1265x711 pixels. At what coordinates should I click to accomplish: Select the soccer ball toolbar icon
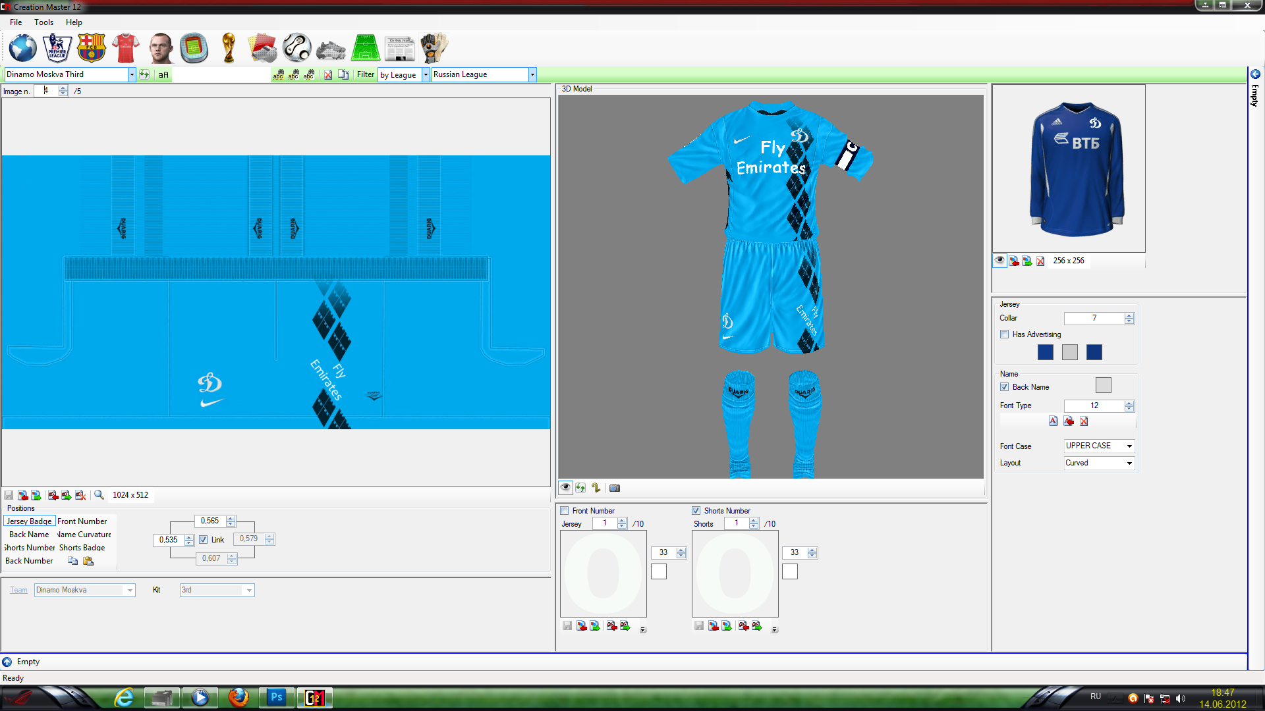pyautogui.click(x=296, y=48)
